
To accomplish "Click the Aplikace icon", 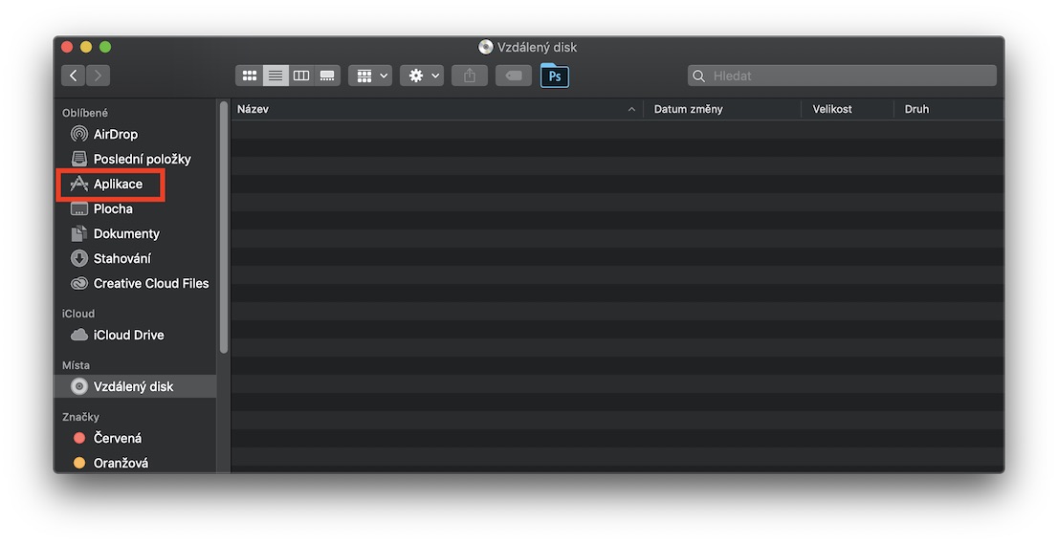I will point(79,184).
